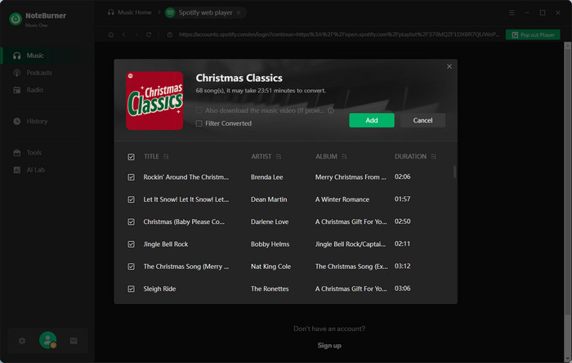Click the page reload icon
572x363 pixels.
pyautogui.click(x=149, y=34)
